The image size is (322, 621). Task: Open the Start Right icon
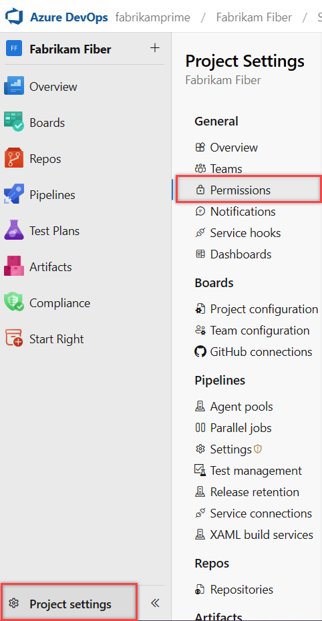(14, 339)
